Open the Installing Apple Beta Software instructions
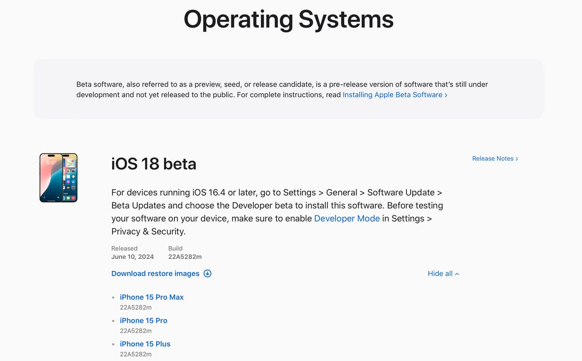Image resolution: width=582 pixels, height=361 pixels. 393,94
